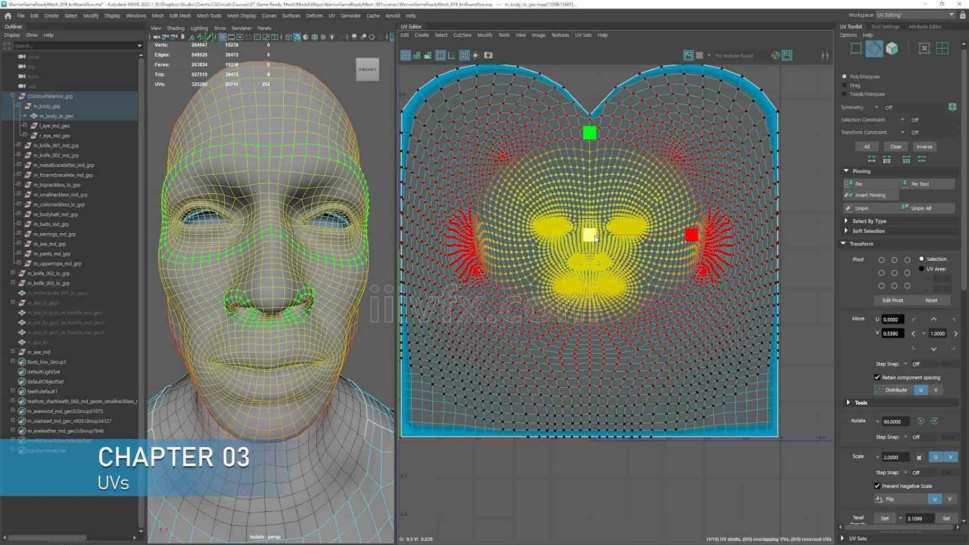Click the FRONT view cube in viewport
The width and height of the screenshot is (969, 545).
(x=367, y=70)
